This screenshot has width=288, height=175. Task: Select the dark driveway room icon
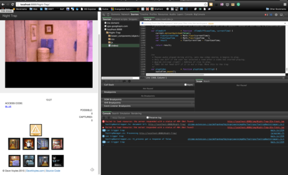tap(57, 161)
